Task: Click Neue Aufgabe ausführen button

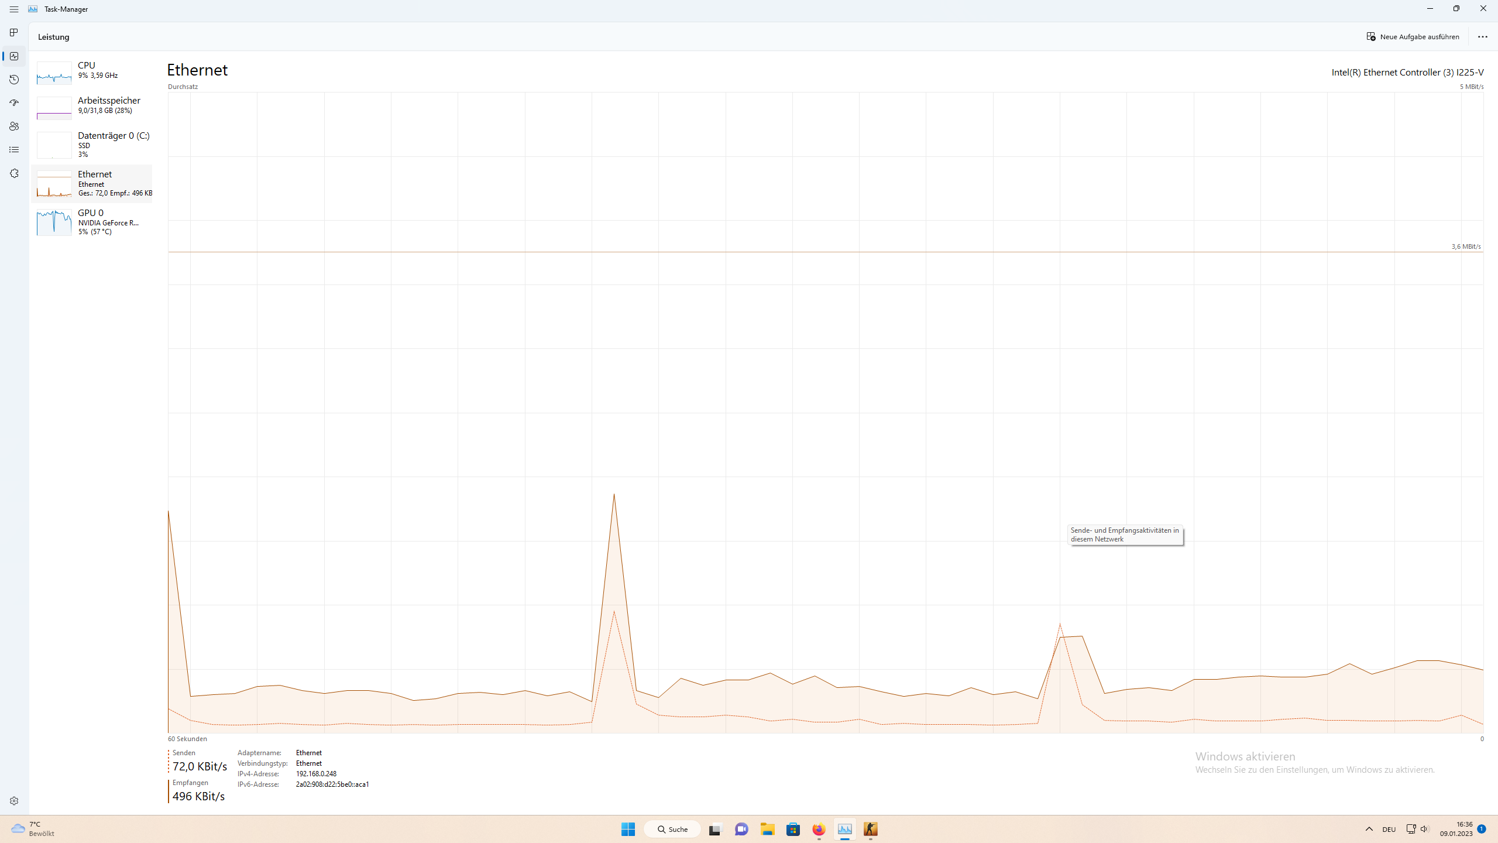Action: click(x=1413, y=37)
